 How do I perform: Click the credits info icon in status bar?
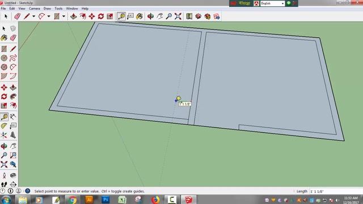click(10, 191)
